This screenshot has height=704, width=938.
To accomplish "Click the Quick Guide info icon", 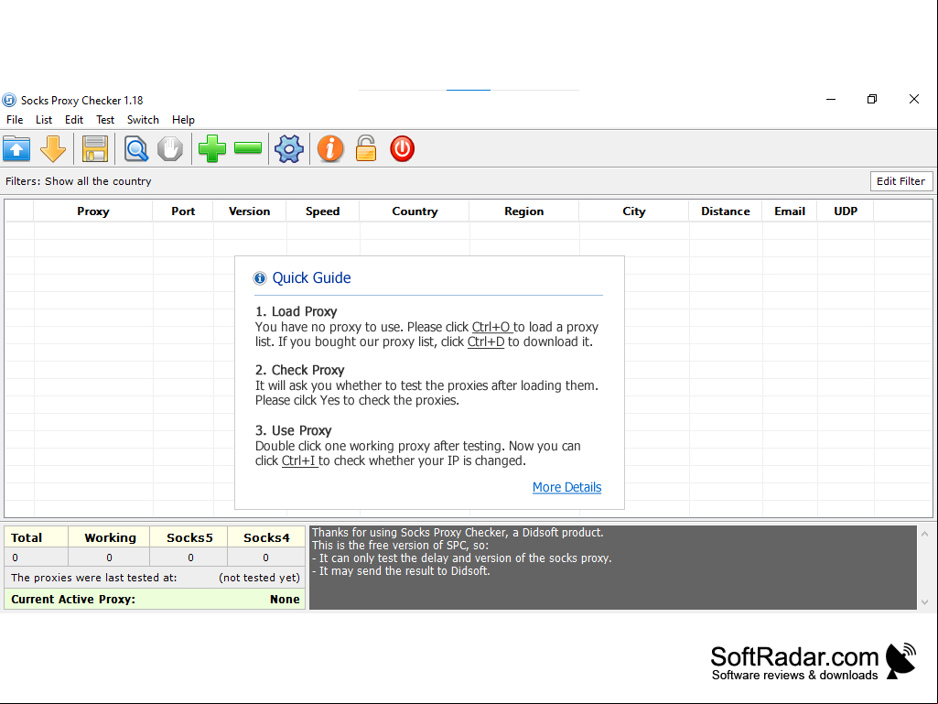I will point(260,278).
